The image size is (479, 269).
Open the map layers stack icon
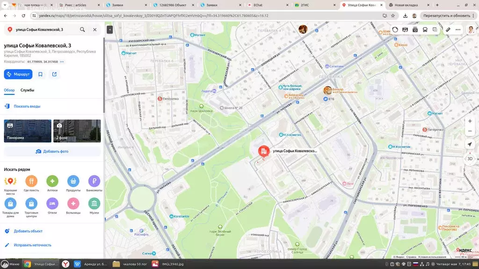click(x=435, y=29)
